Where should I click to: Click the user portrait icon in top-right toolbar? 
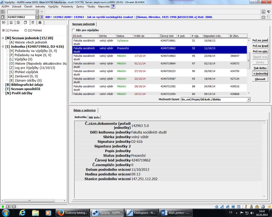point(263,12)
